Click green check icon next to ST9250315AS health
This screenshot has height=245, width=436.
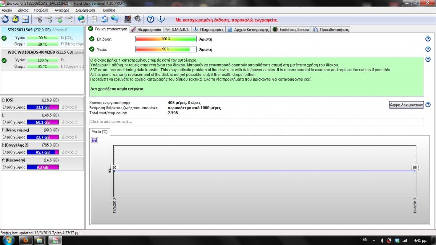point(4,38)
